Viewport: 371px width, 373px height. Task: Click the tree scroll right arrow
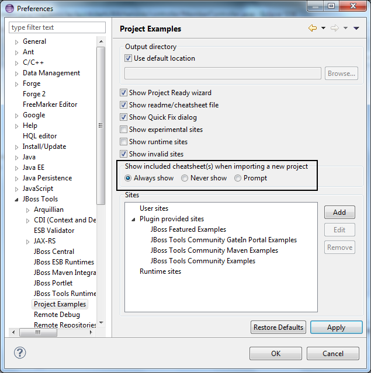coord(91,332)
